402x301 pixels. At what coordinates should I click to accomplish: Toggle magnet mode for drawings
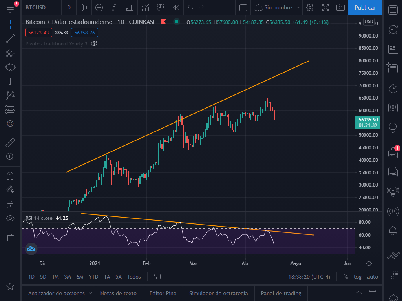(x=10, y=176)
